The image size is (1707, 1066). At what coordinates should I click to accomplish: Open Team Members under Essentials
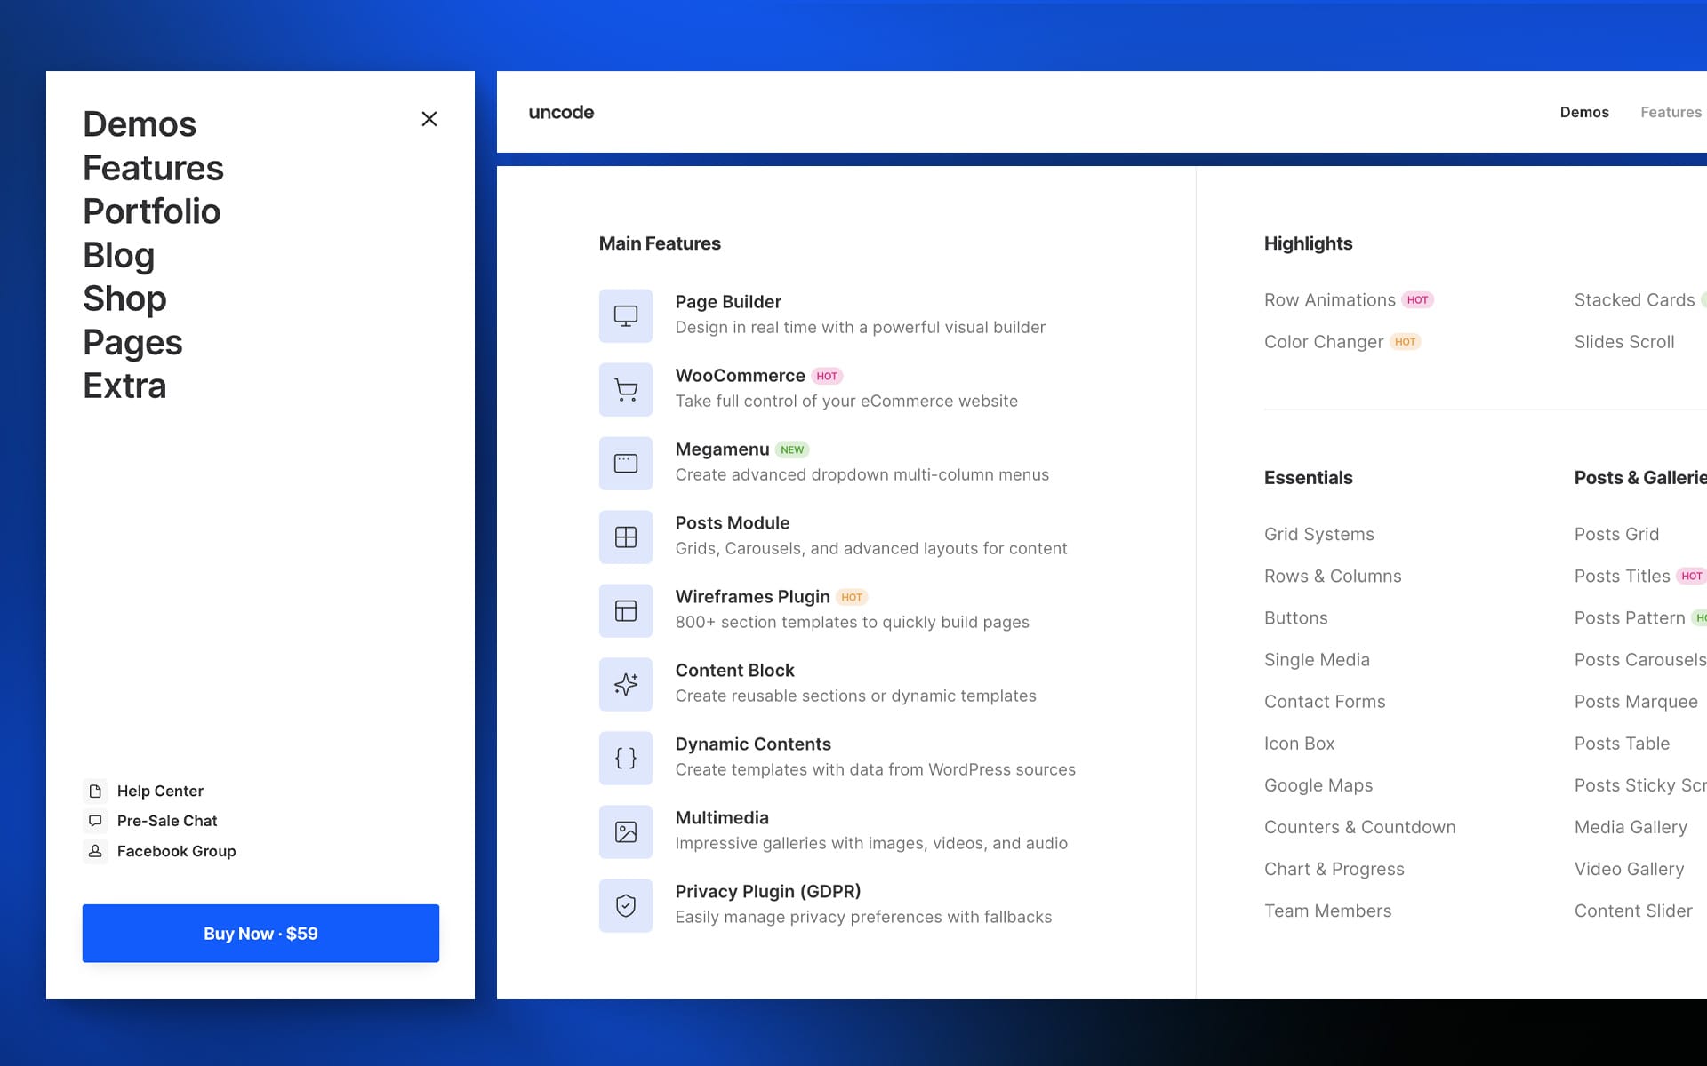1327,911
